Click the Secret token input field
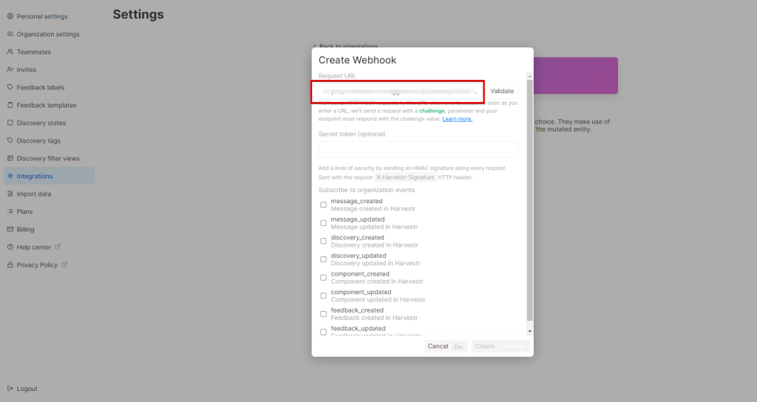The width and height of the screenshot is (757, 402). [418, 149]
